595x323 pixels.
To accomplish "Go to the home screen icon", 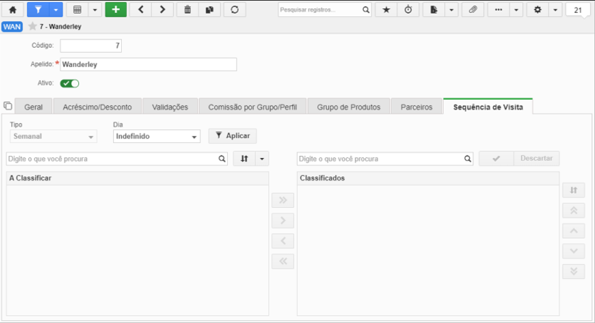I will [12, 10].
